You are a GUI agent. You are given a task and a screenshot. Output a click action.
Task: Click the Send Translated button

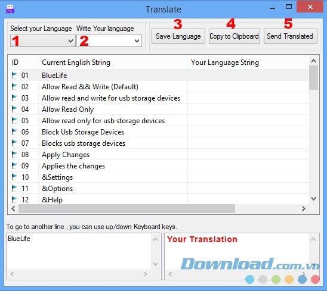pos(291,36)
